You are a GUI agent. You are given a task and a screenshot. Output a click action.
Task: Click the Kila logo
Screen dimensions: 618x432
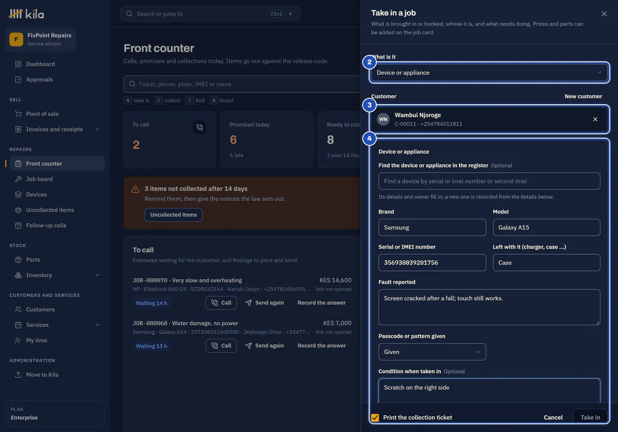[26, 14]
